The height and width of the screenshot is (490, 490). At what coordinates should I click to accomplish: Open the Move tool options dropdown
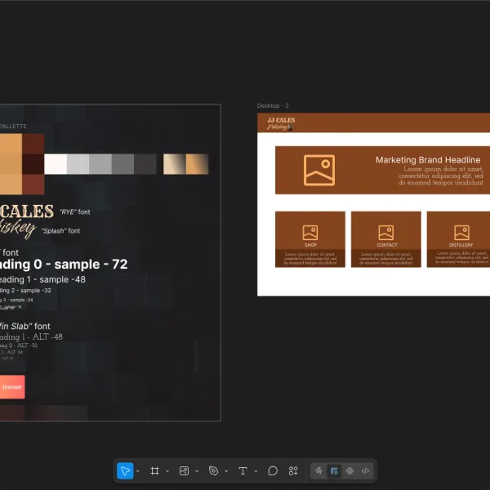(138, 471)
